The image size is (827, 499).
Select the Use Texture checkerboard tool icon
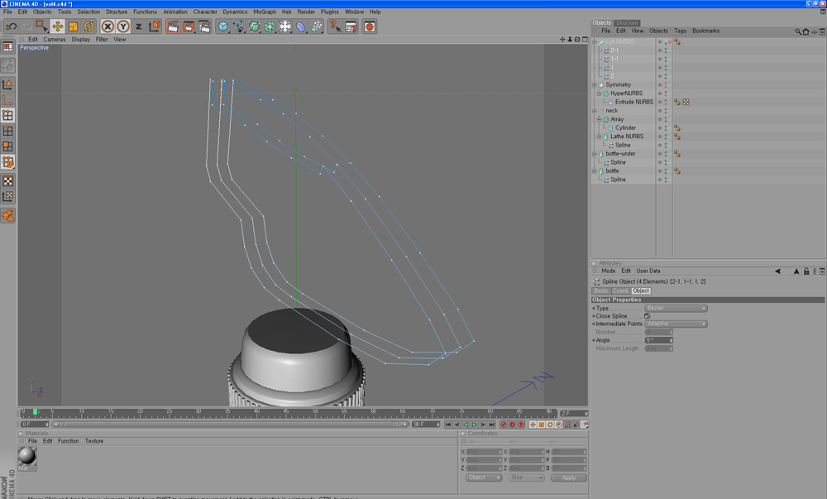pyautogui.click(x=8, y=181)
